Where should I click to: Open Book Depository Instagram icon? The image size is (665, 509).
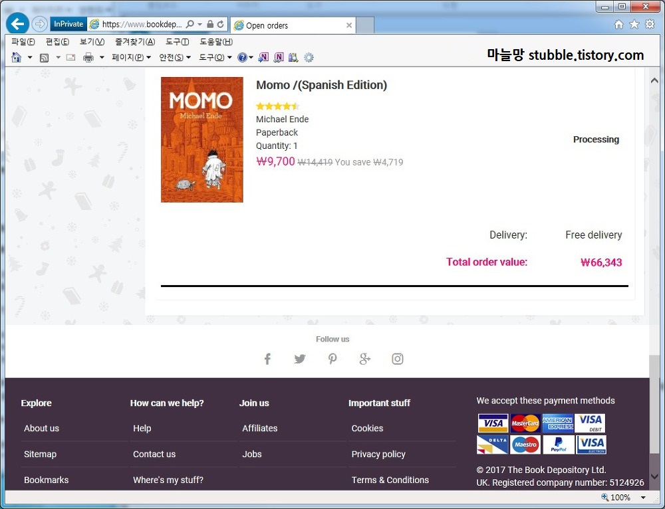pyautogui.click(x=398, y=359)
